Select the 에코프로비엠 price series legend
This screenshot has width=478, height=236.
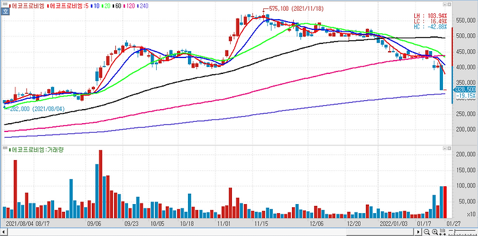pos(27,6)
